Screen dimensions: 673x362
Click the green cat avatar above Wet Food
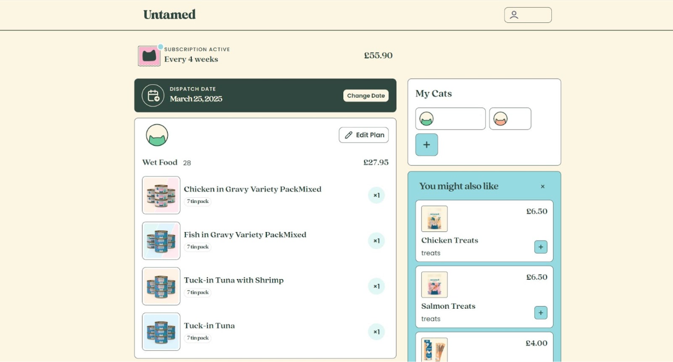point(157,136)
